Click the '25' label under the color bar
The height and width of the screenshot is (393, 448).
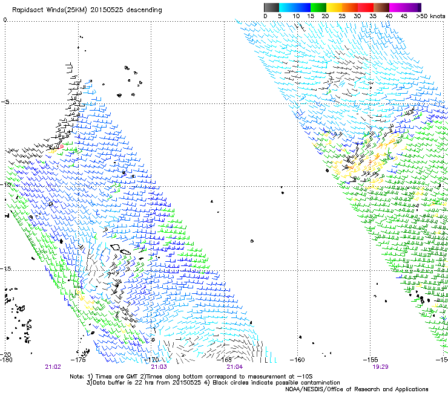342,16
